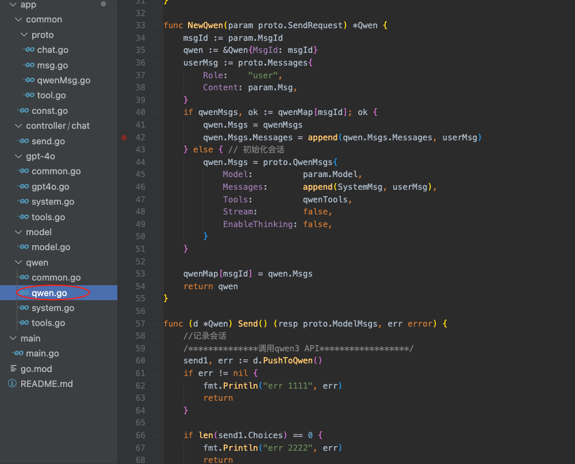Viewport: 575px width, 464px height.
Task: Collapse the qwen folder in the tree
Action: tap(18, 263)
